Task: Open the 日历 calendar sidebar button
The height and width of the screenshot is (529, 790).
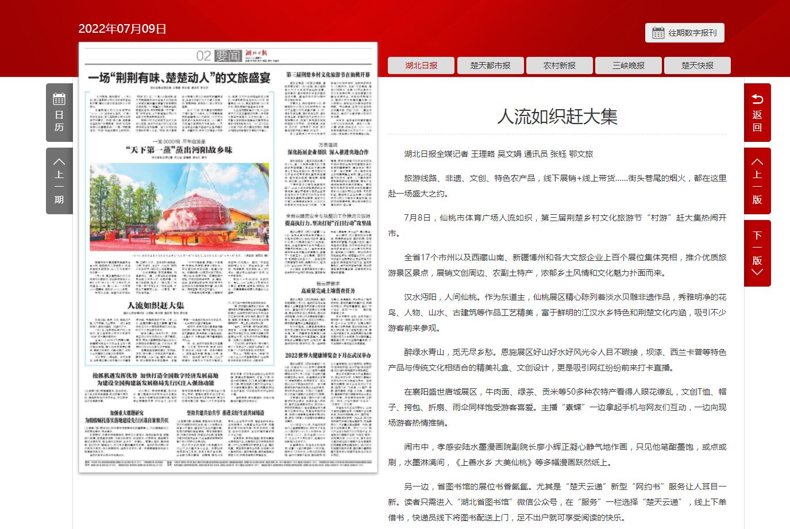Action: click(59, 113)
